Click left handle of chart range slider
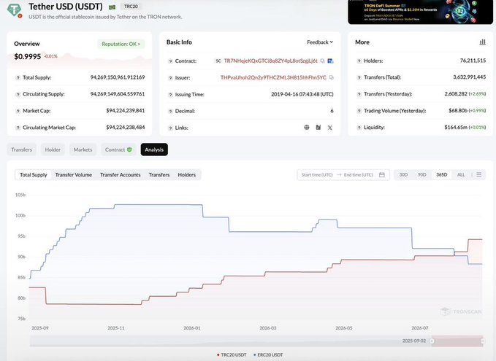496x361 pixels. click(432, 341)
